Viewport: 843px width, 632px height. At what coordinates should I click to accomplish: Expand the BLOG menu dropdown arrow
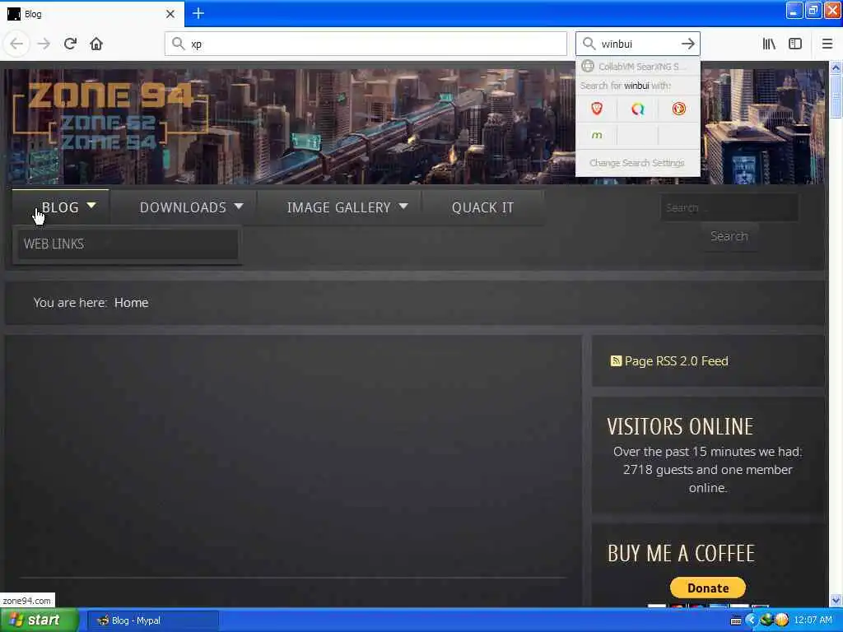pos(91,206)
